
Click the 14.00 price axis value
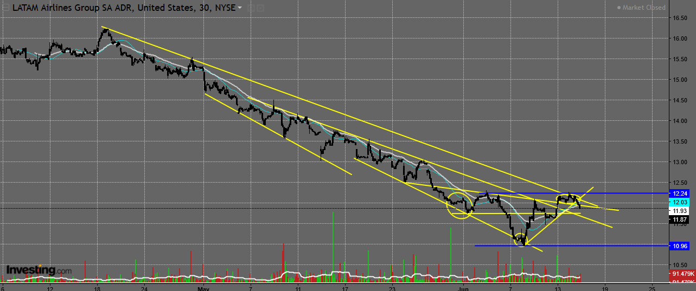[x=681, y=121]
